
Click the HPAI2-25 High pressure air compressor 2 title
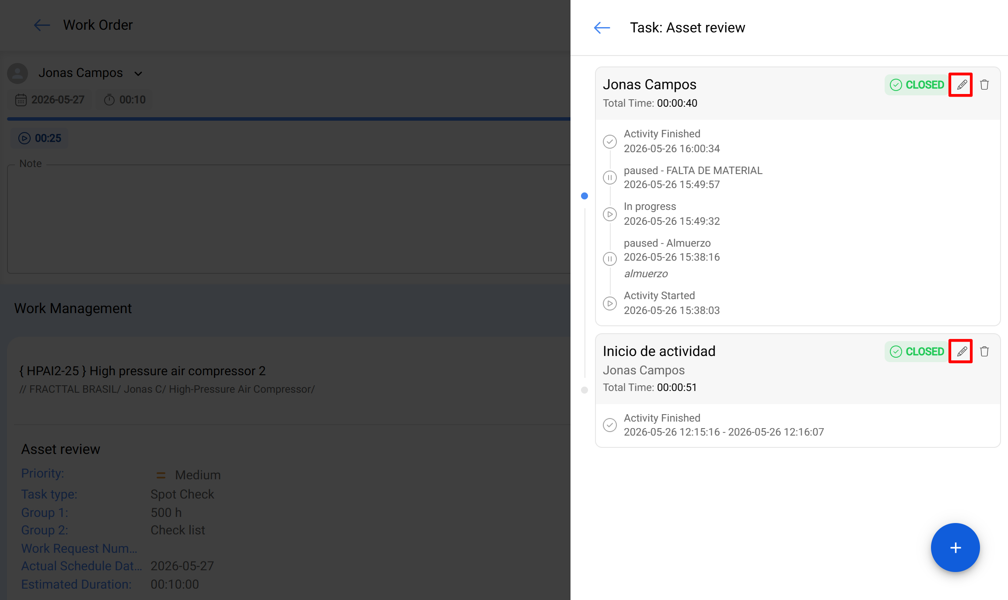pyautogui.click(x=143, y=371)
